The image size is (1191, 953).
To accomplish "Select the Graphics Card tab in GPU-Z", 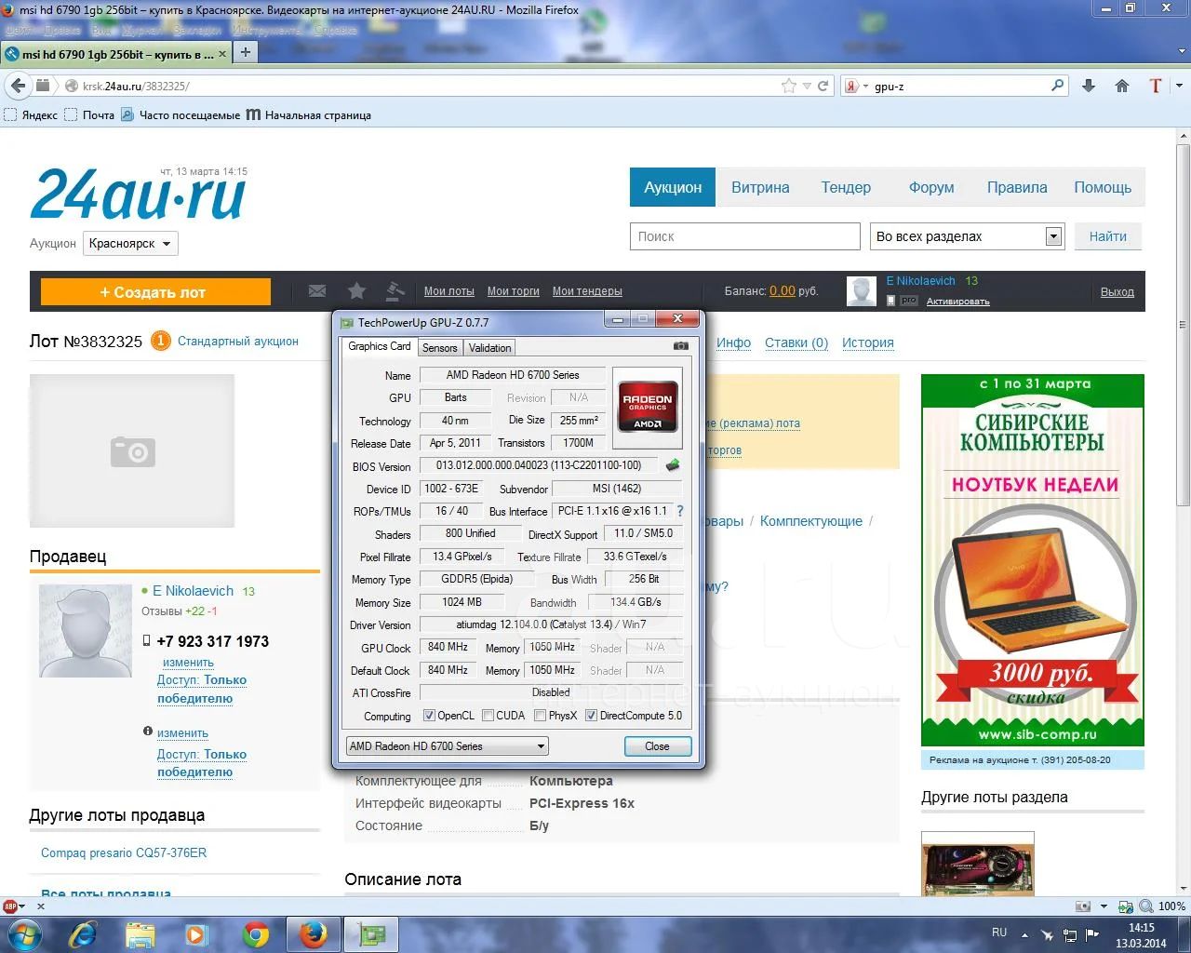I will tap(380, 346).
